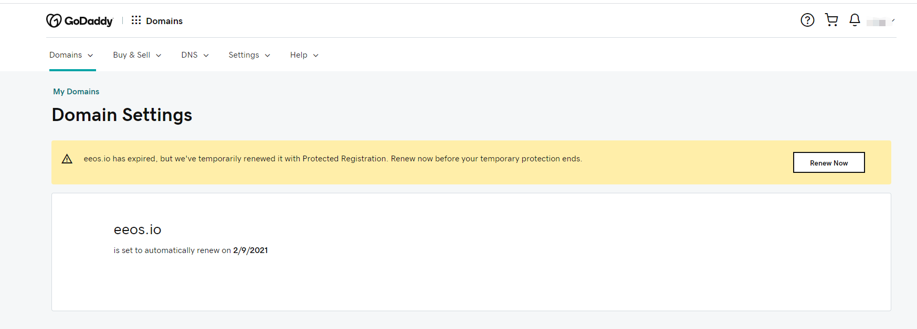The height and width of the screenshot is (329, 917).
Task: Select the eeos.io domain name
Action: pos(138,229)
